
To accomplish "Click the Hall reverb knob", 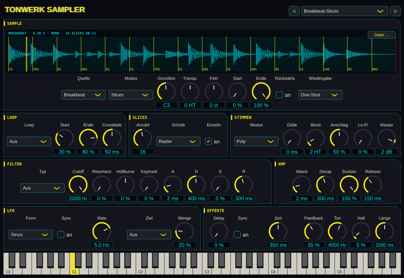I will tap(361, 231).
